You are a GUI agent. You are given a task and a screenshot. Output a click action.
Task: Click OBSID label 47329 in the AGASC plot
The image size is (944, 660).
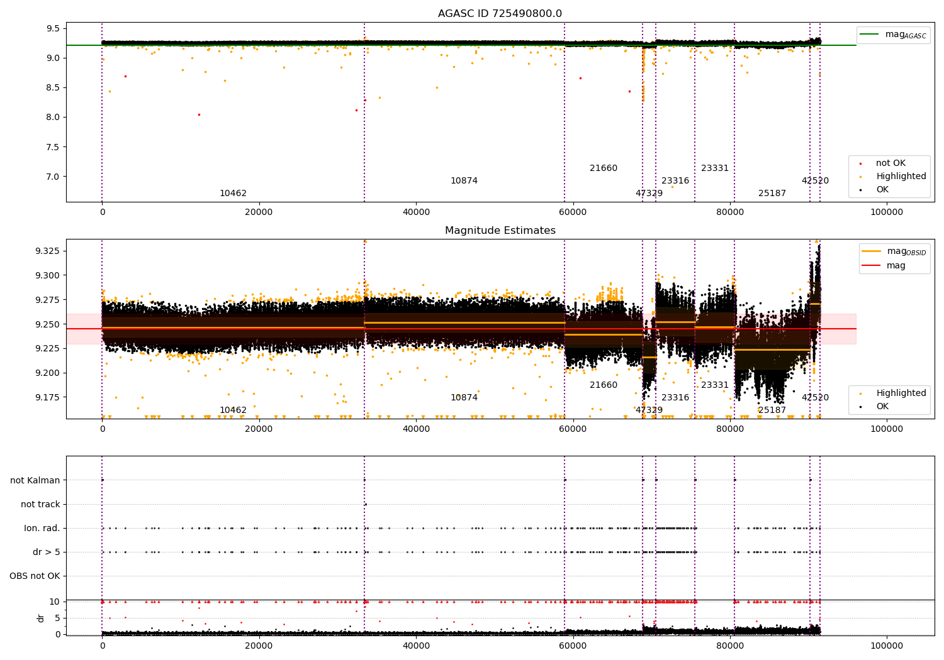(649, 194)
